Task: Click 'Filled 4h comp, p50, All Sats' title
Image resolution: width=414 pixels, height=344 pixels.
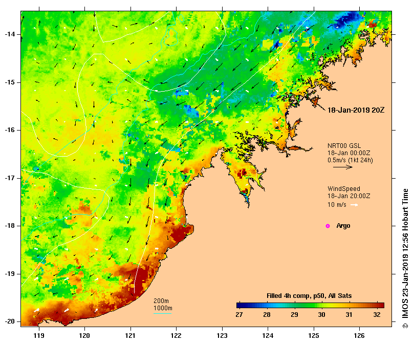Action: point(309,296)
